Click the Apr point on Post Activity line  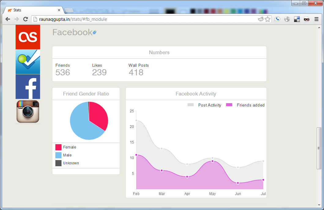coord(187,164)
